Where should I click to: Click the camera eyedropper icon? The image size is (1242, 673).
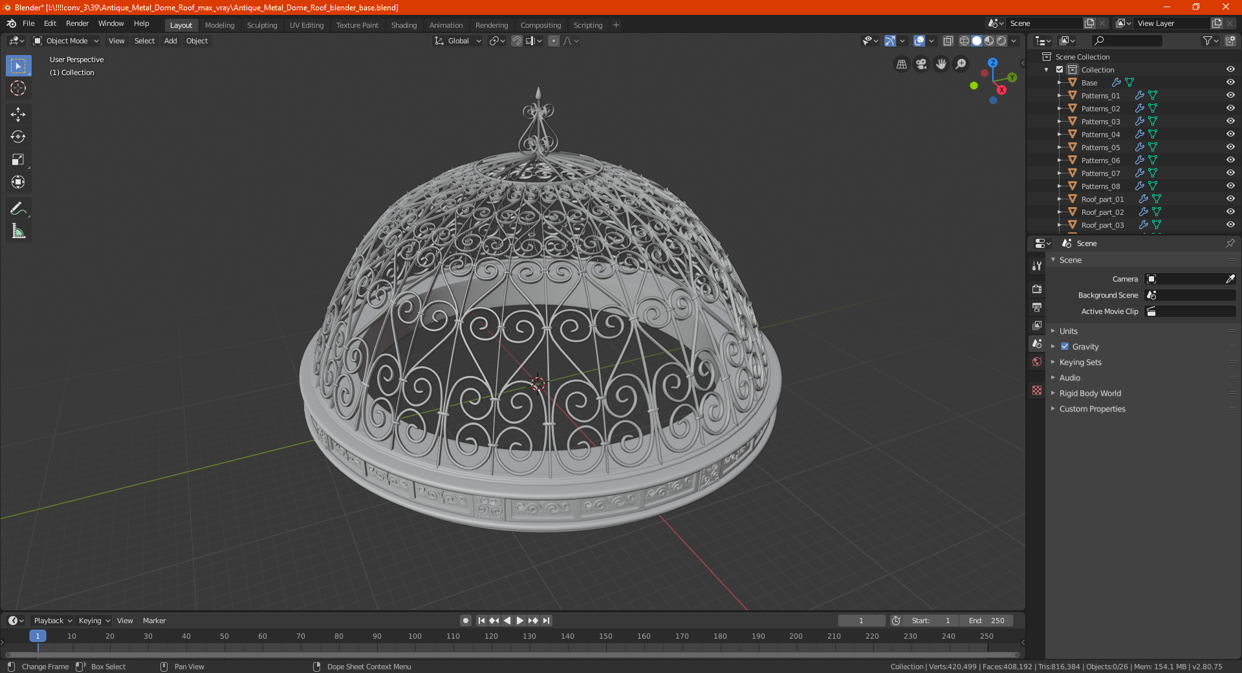1230,279
